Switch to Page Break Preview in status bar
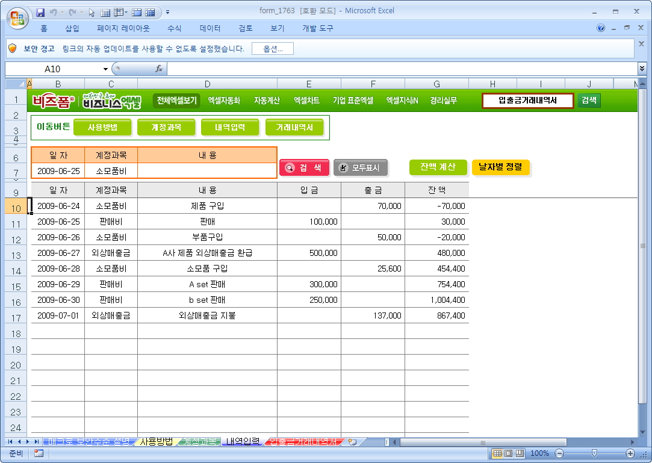This screenshot has height=463, width=652. 519,453
